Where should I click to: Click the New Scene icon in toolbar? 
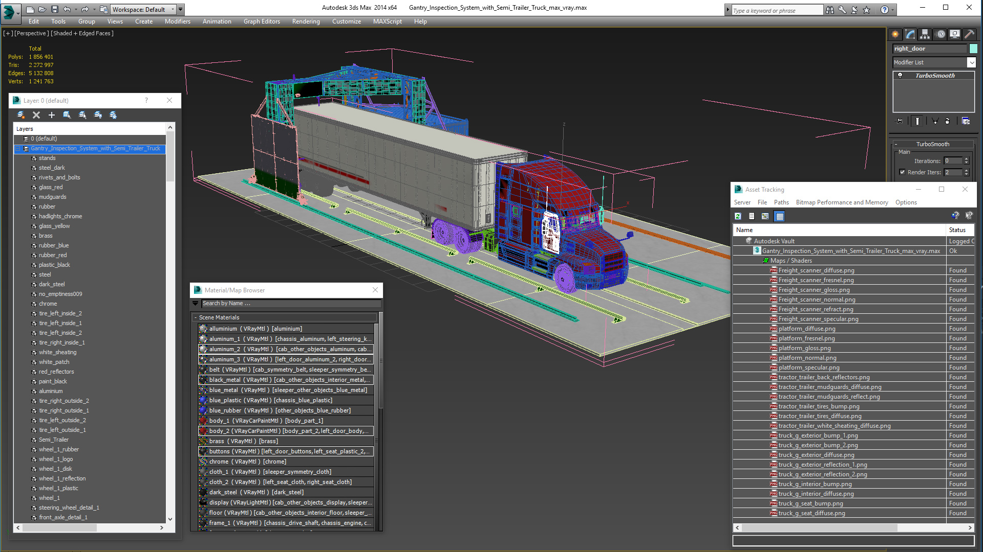[30, 9]
